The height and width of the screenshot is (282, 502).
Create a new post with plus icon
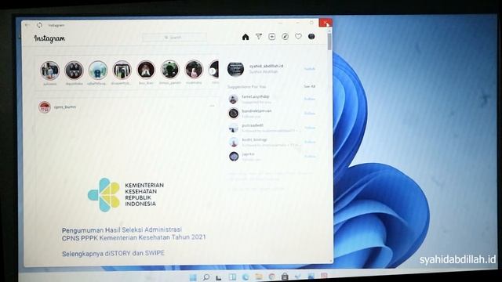[x=272, y=37]
